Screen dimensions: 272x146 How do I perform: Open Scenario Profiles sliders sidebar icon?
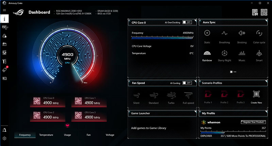[4, 53]
